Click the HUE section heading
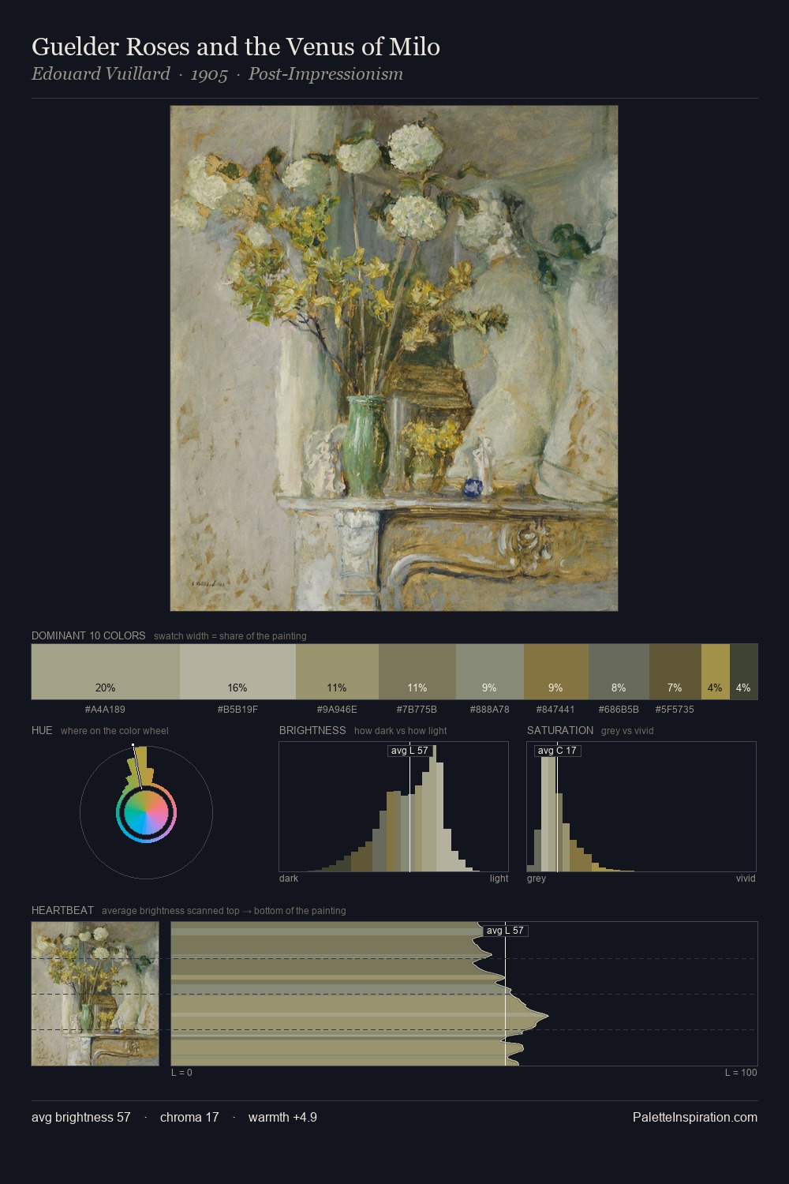Viewport: 789px width, 1184px height. click(42, 730)
